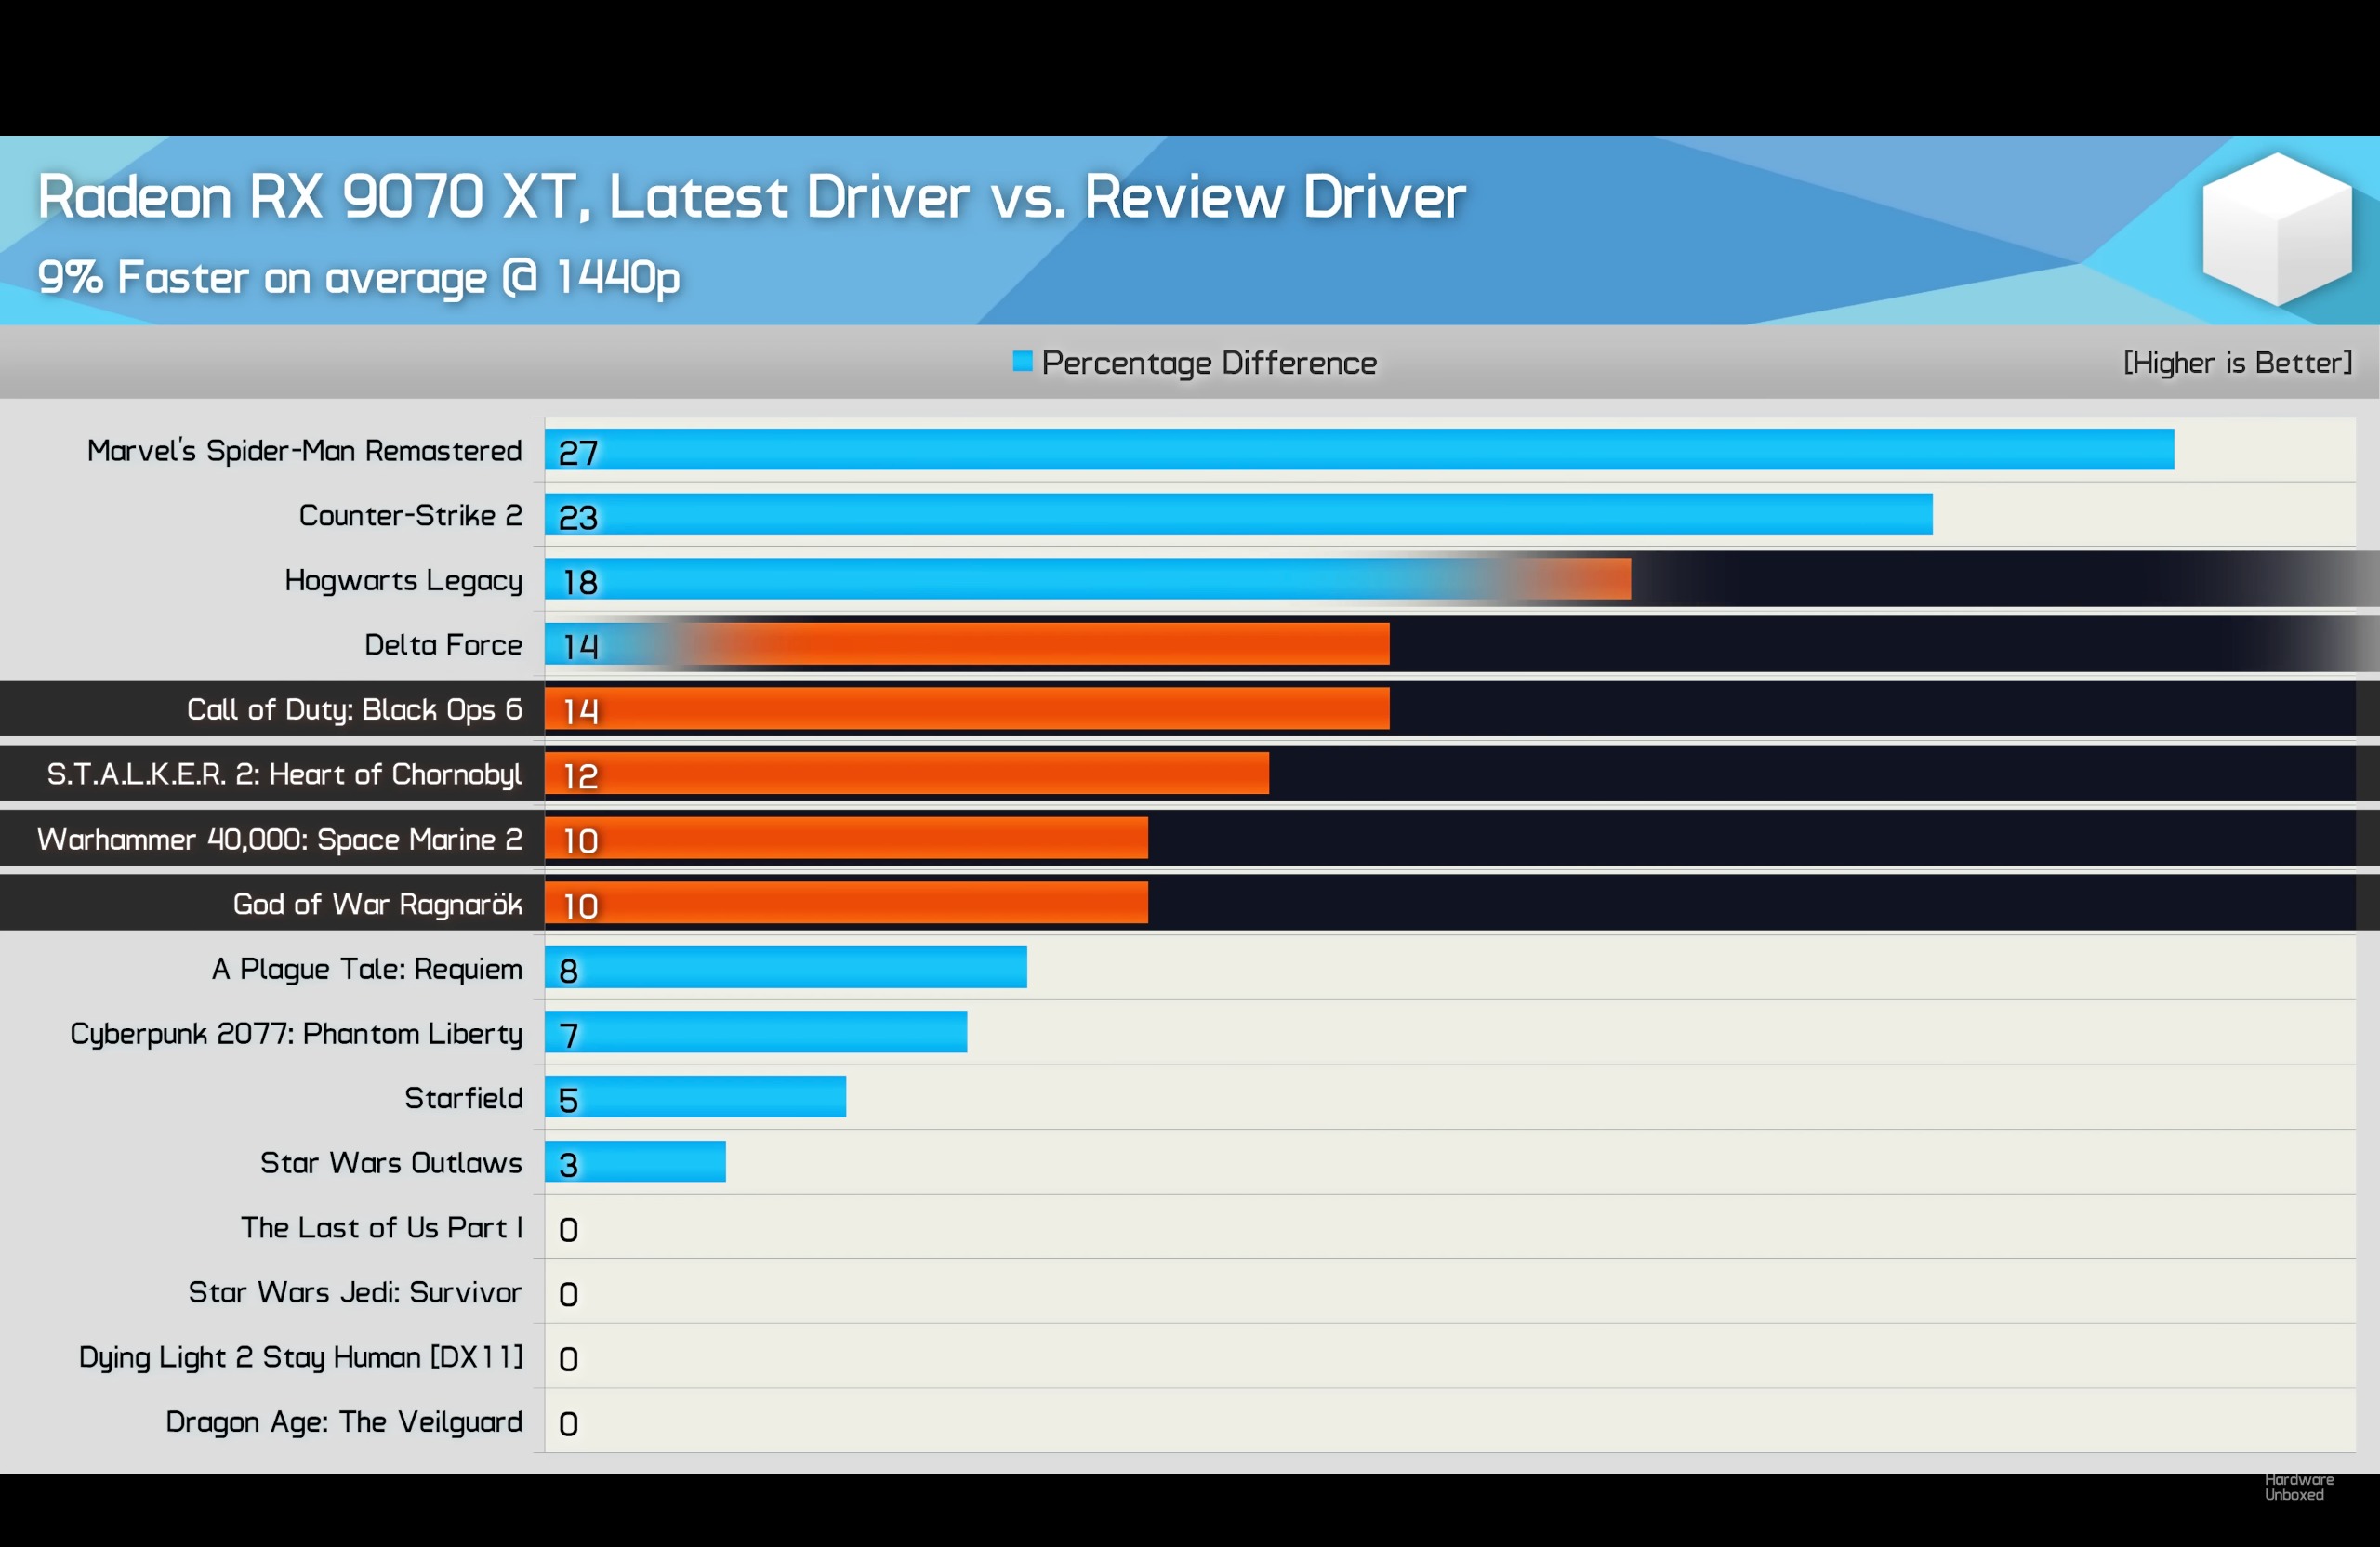Click the chart title 'Radeon RX 9070 XT, Latest Driver vs. Review Driver'
This screenshot has width=2380, height=1547.
point(752,196)
